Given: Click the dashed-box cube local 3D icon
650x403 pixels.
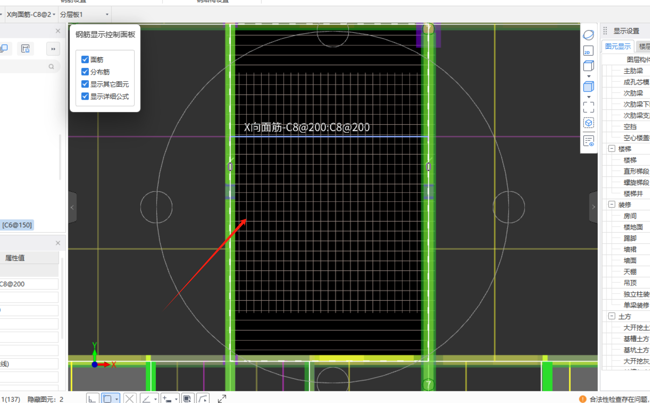Looking at the screenshot, I should pyautogui.click(x=588, y=123).
